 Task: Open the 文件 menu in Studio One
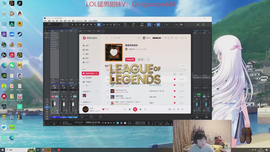45,21
